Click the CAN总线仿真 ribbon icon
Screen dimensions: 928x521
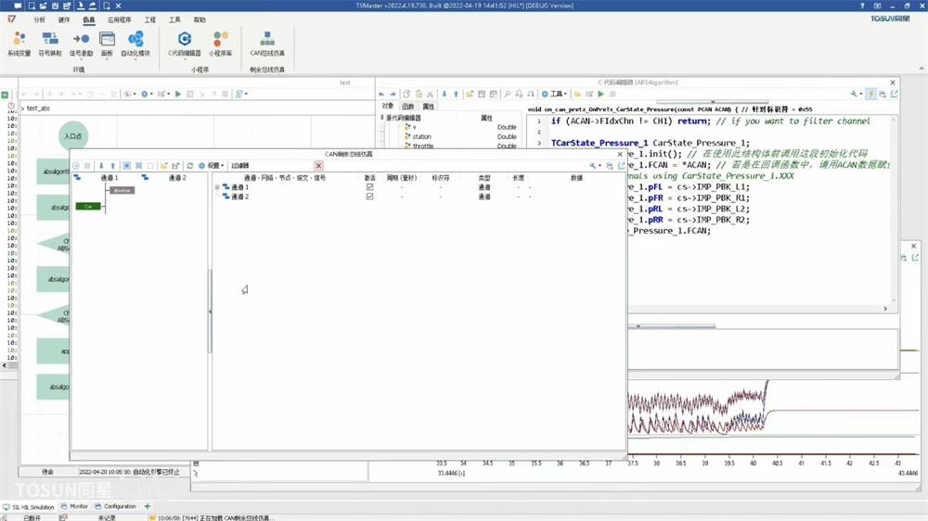click(267, 43)
